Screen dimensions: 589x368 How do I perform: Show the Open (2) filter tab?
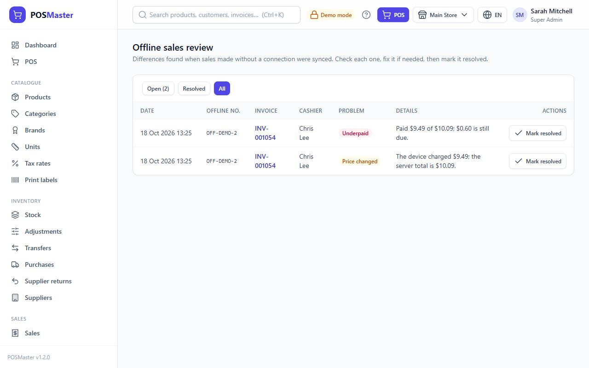158,89
